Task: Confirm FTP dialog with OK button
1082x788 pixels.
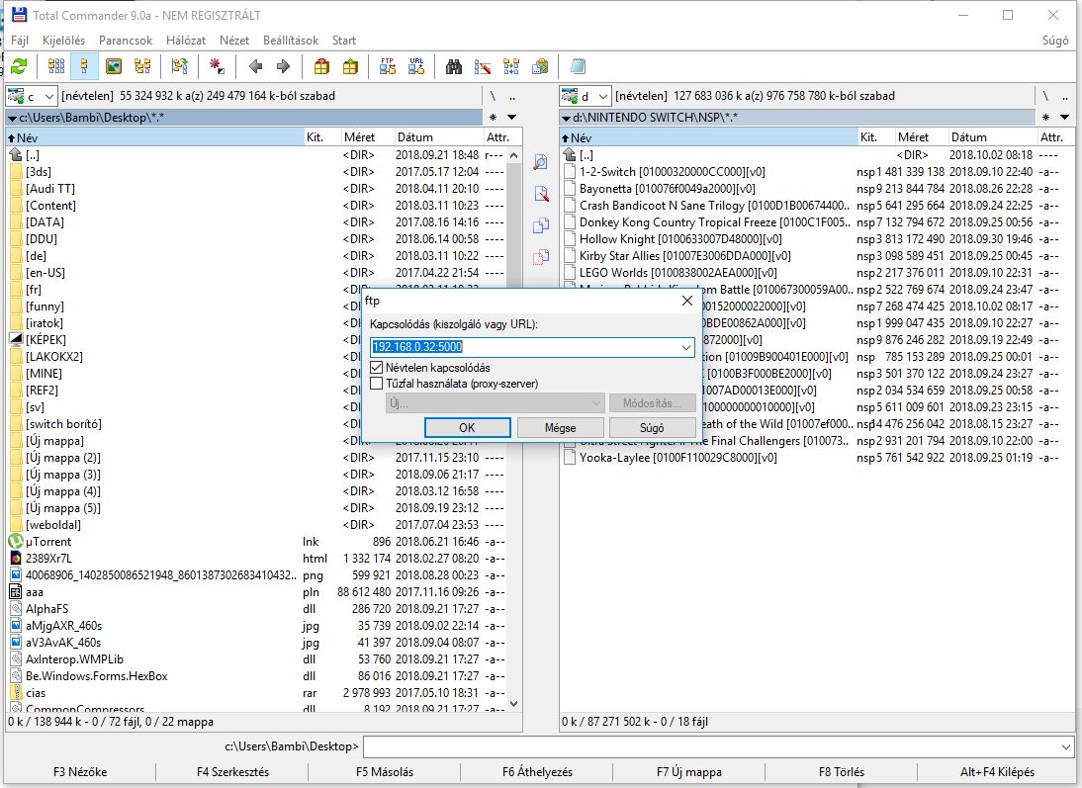Action: tap(467, 428)
